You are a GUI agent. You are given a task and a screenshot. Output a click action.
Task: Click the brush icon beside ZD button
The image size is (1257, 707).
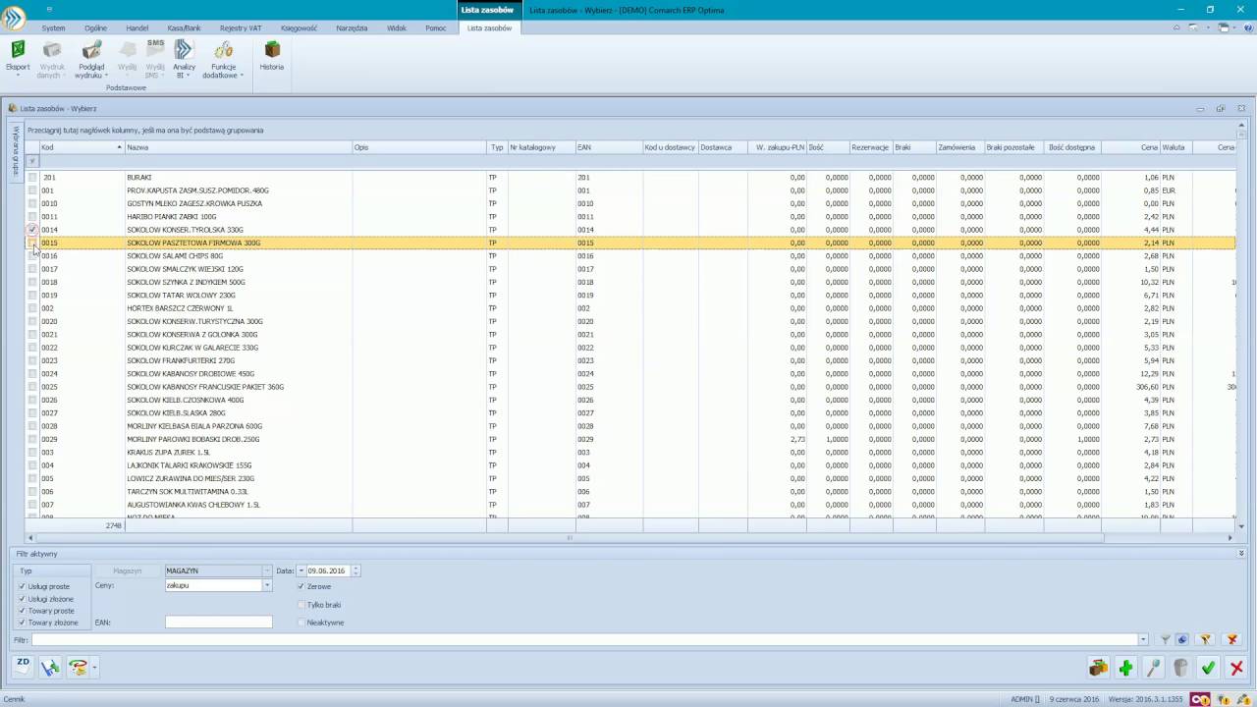(x=50, y=668)
